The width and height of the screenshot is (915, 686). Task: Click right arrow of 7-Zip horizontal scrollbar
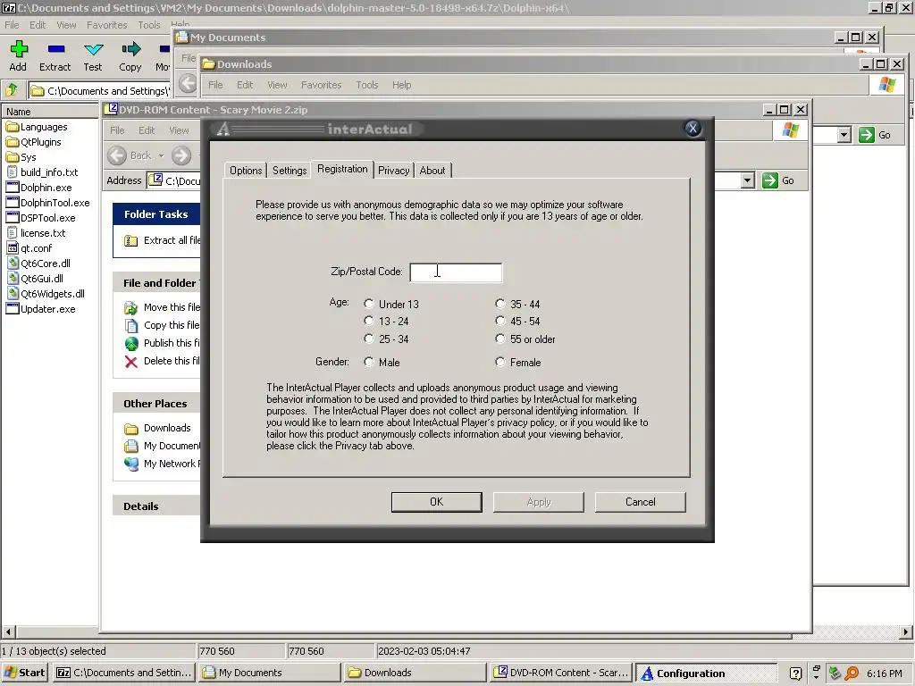coord(906,632)
